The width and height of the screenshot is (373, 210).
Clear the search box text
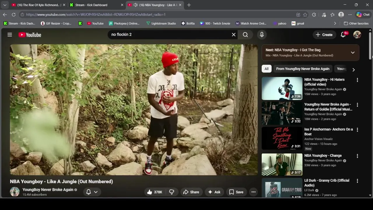pyautogui.click(x=233, y=35)
